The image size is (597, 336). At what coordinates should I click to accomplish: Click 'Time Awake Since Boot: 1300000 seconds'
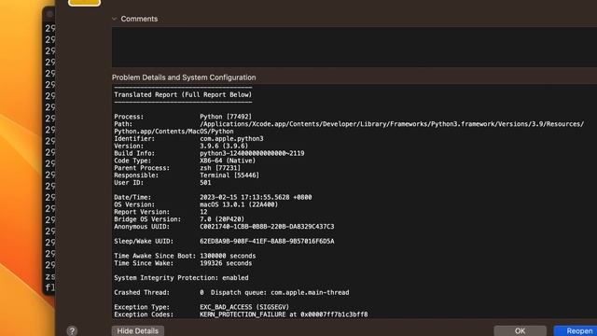click(x=185, y=256)
